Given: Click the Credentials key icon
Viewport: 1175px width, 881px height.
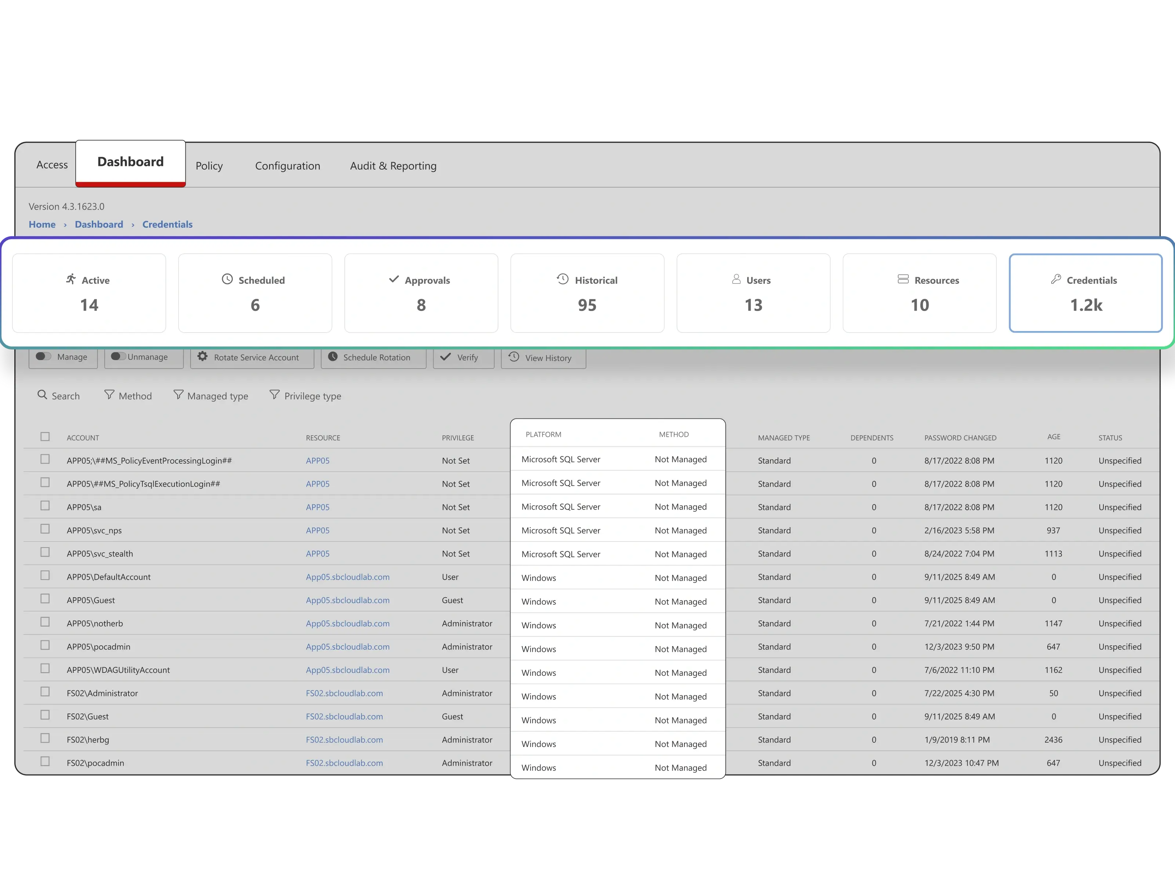Looking at the screenshot, I should click(1056, 279).
